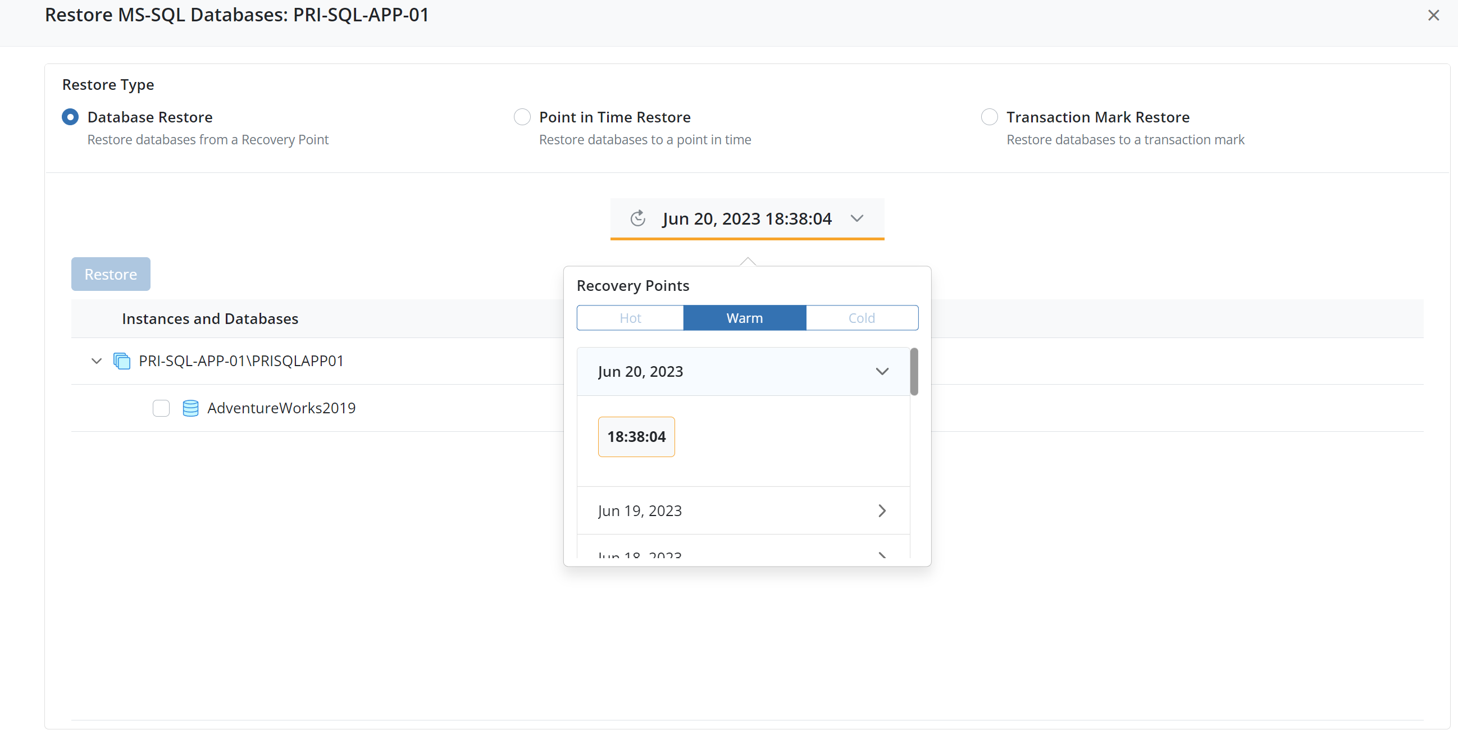1458x739 pixels.
Task: Expand the Jun 19, 2023 recovery points
Action: 881,511
